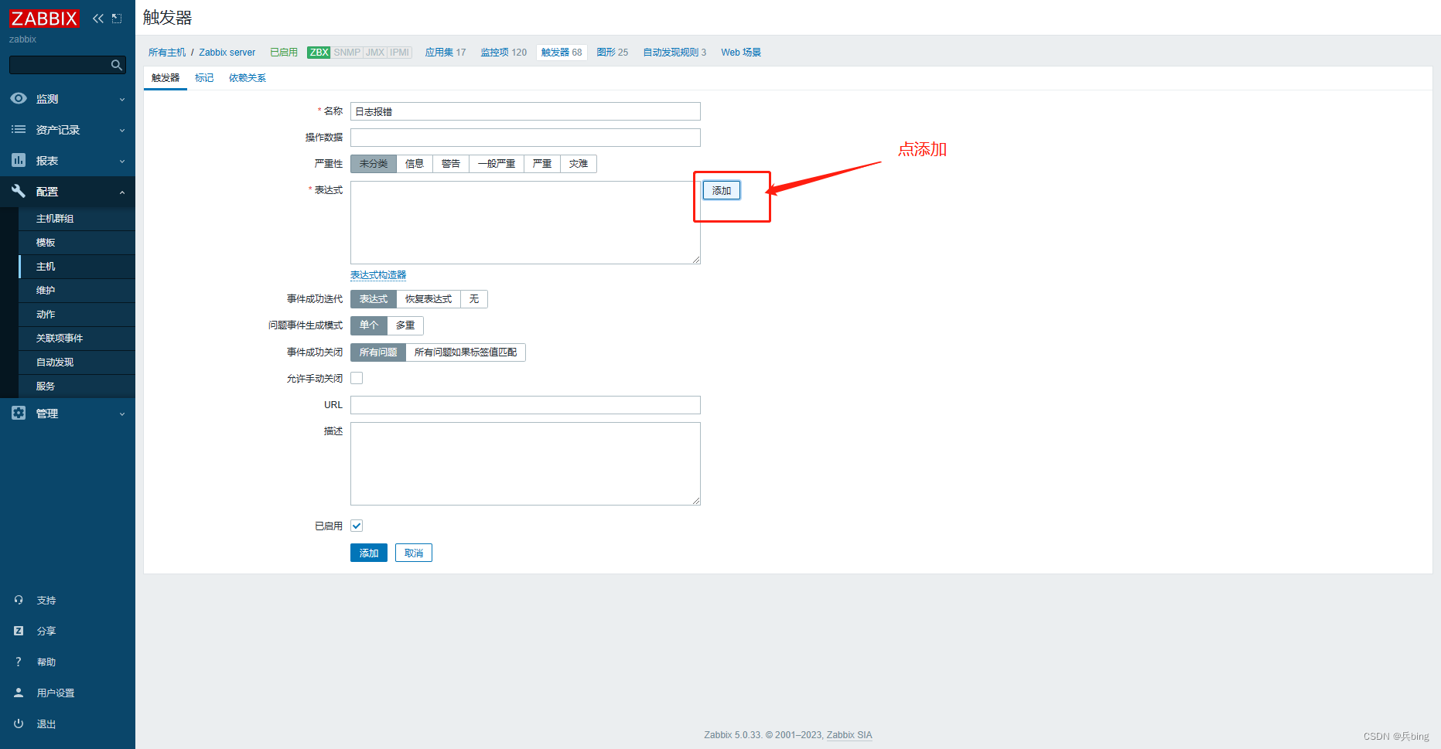Open the 模板 submenu item
1441x749 pixels.
77,243
